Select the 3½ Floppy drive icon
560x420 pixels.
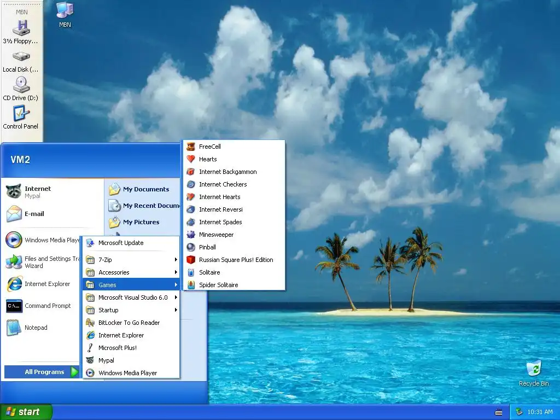[21, 28]
